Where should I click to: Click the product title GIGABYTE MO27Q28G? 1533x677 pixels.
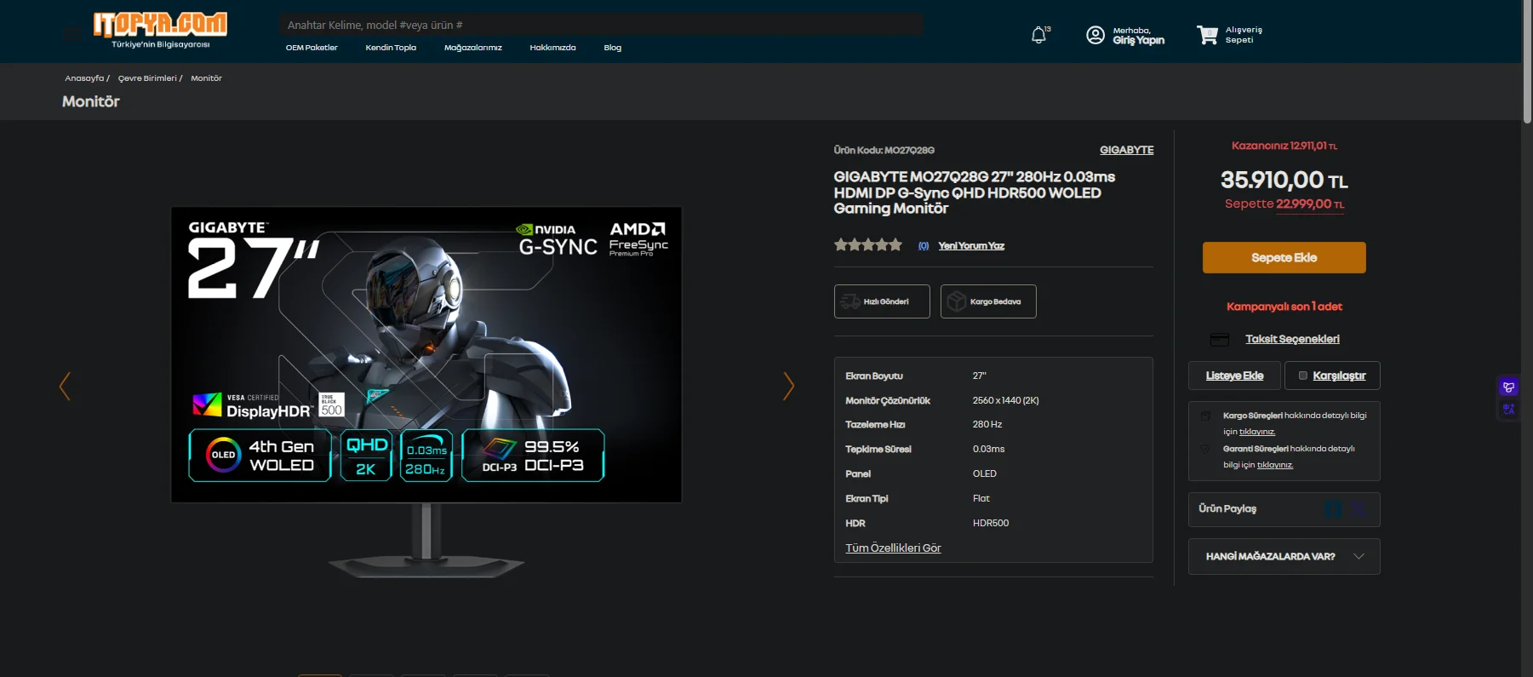click(x=975, y=192)
